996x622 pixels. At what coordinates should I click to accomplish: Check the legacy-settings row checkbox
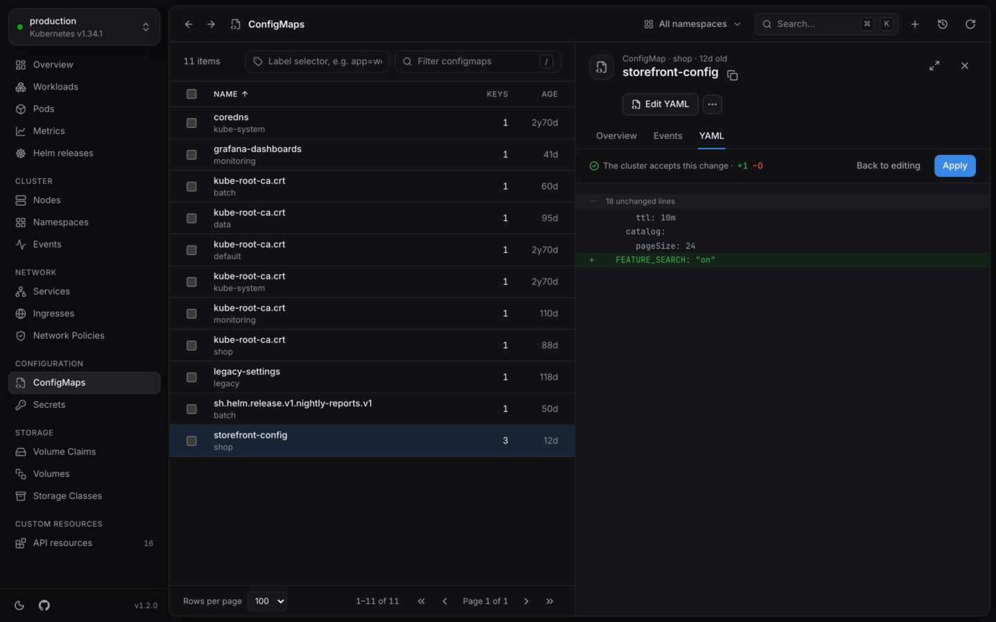(x=192, y=377)
